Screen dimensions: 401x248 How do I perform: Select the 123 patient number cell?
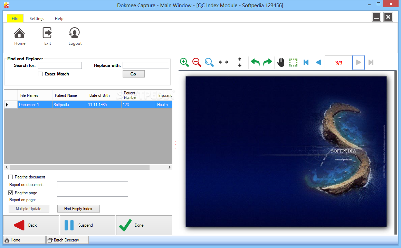coord(139,105)
